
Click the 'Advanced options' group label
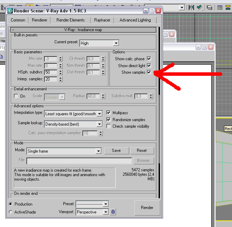[29, 106]
